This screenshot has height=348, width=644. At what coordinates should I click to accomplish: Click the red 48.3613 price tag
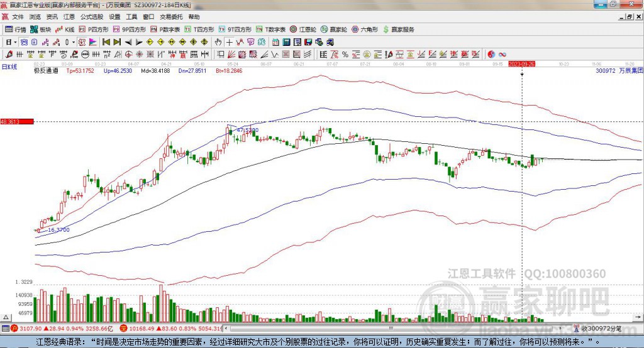click(17, 121)
